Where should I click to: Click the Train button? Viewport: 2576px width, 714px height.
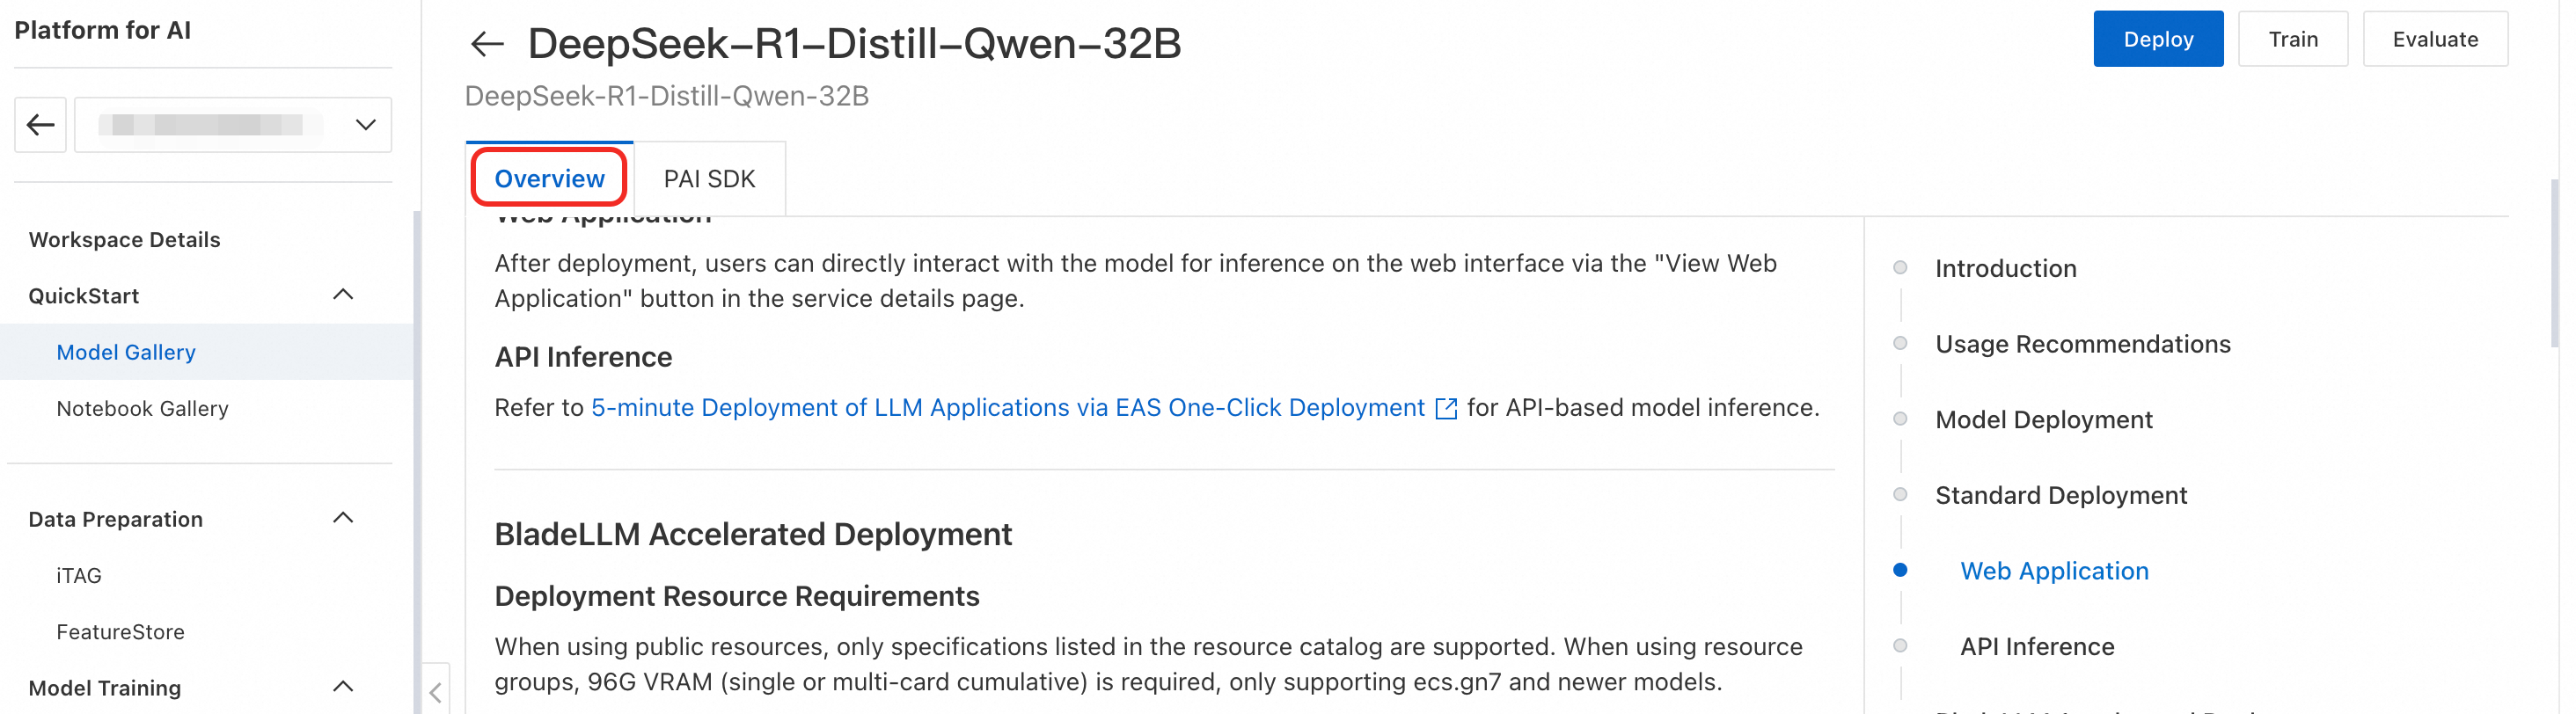click(2292, 39)
